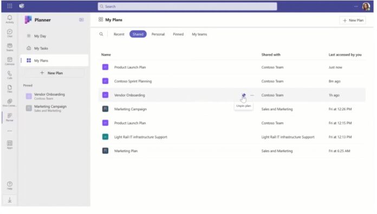377x214 pixels.
Task: Open pinned Vendor Onboarding in sidebar
Action: [x=54, y=96]
